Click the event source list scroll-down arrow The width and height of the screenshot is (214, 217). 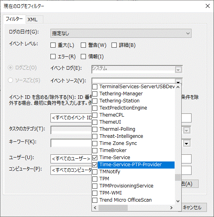click(178, 201)
